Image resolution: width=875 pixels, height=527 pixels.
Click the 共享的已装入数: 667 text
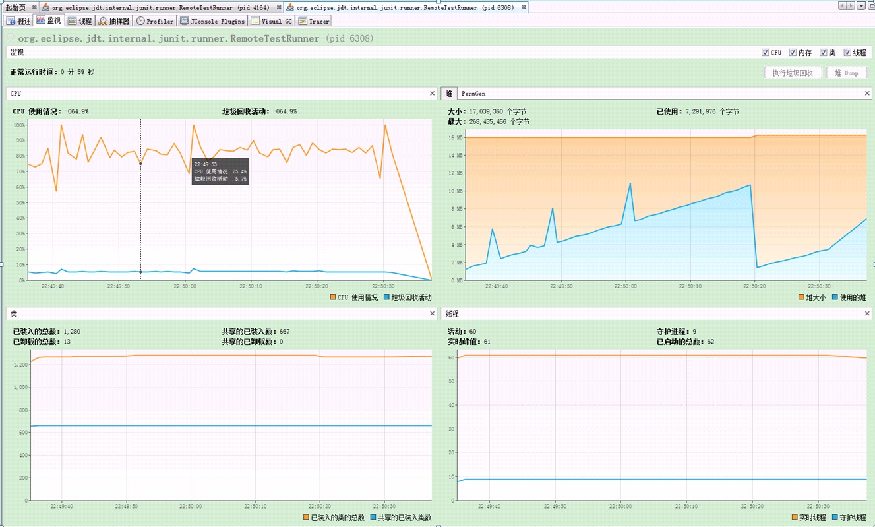point(256,332)
